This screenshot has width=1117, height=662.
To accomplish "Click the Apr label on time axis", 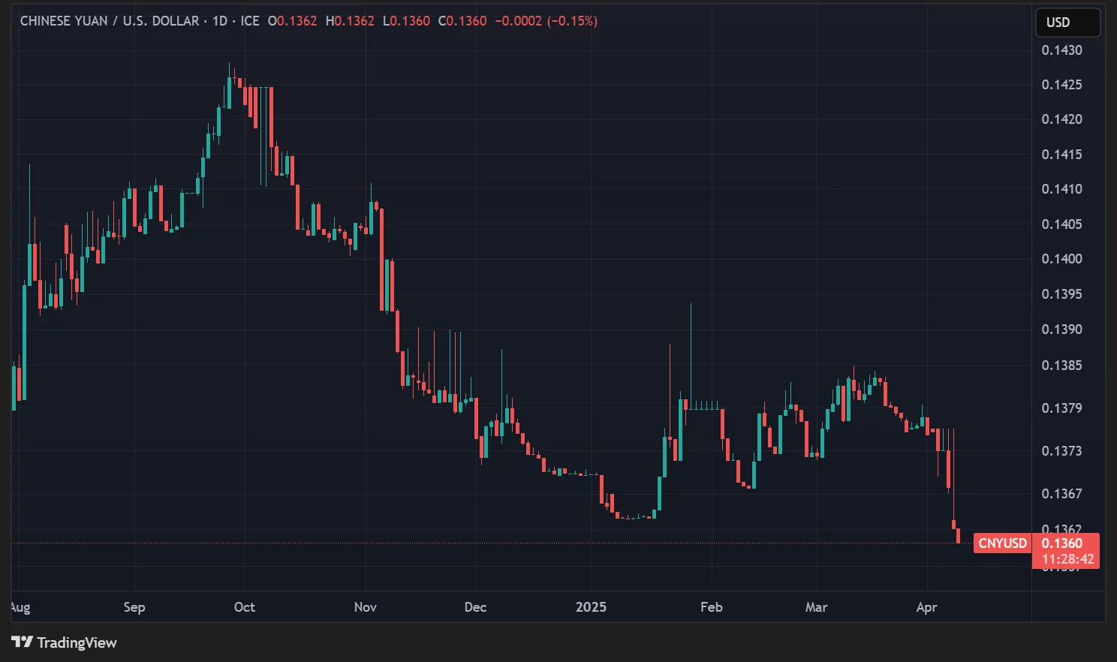I will [926, 607].
